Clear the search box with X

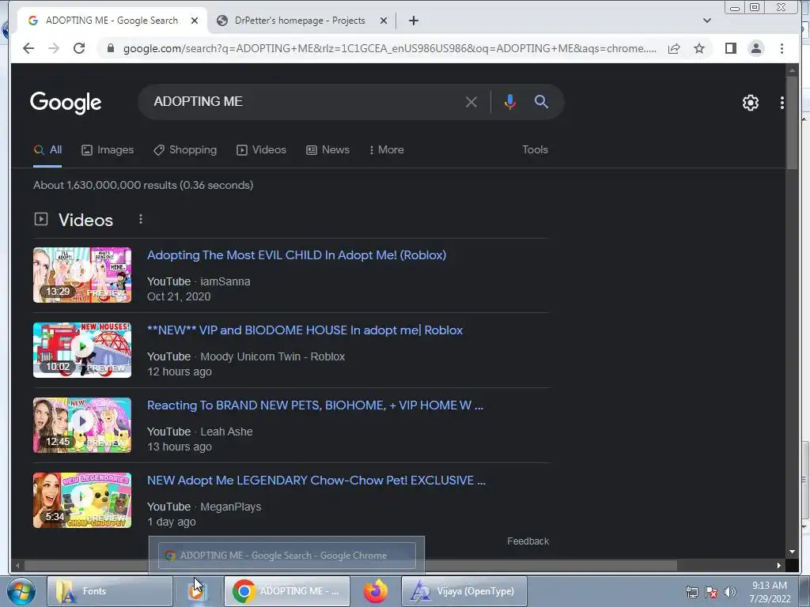[471, 102]
